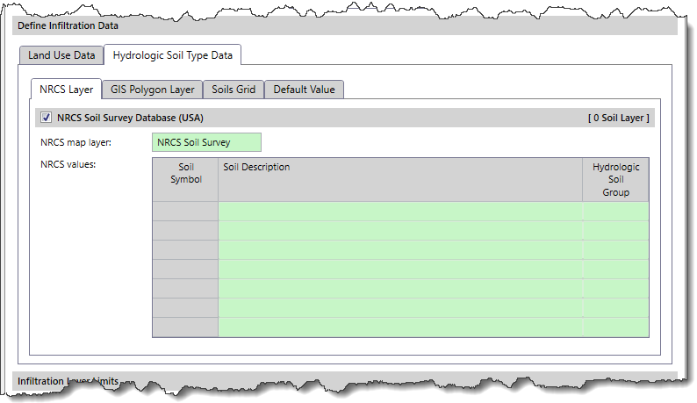Viewport: 697px width, 403px height.
Task: Select the Hydrologic Soil Type Data tab
Action: click(x=172, y=55)
